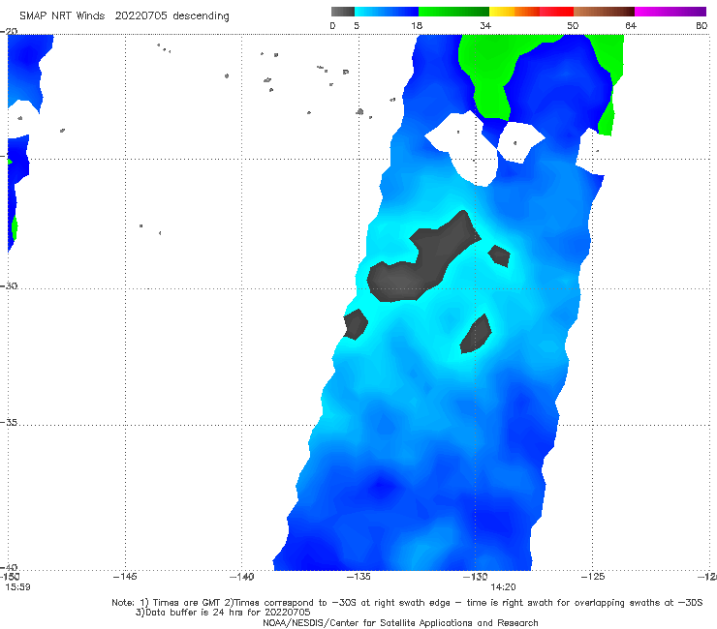717x629 pixels.
Task: Click the "-145" longitude axis label
Action: point(125,577)
